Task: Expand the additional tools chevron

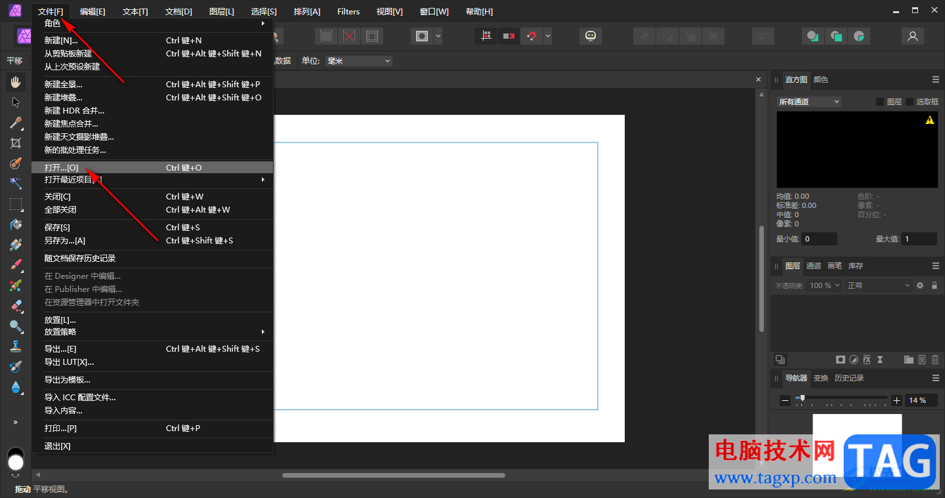Action: click(x=16, y=422)
